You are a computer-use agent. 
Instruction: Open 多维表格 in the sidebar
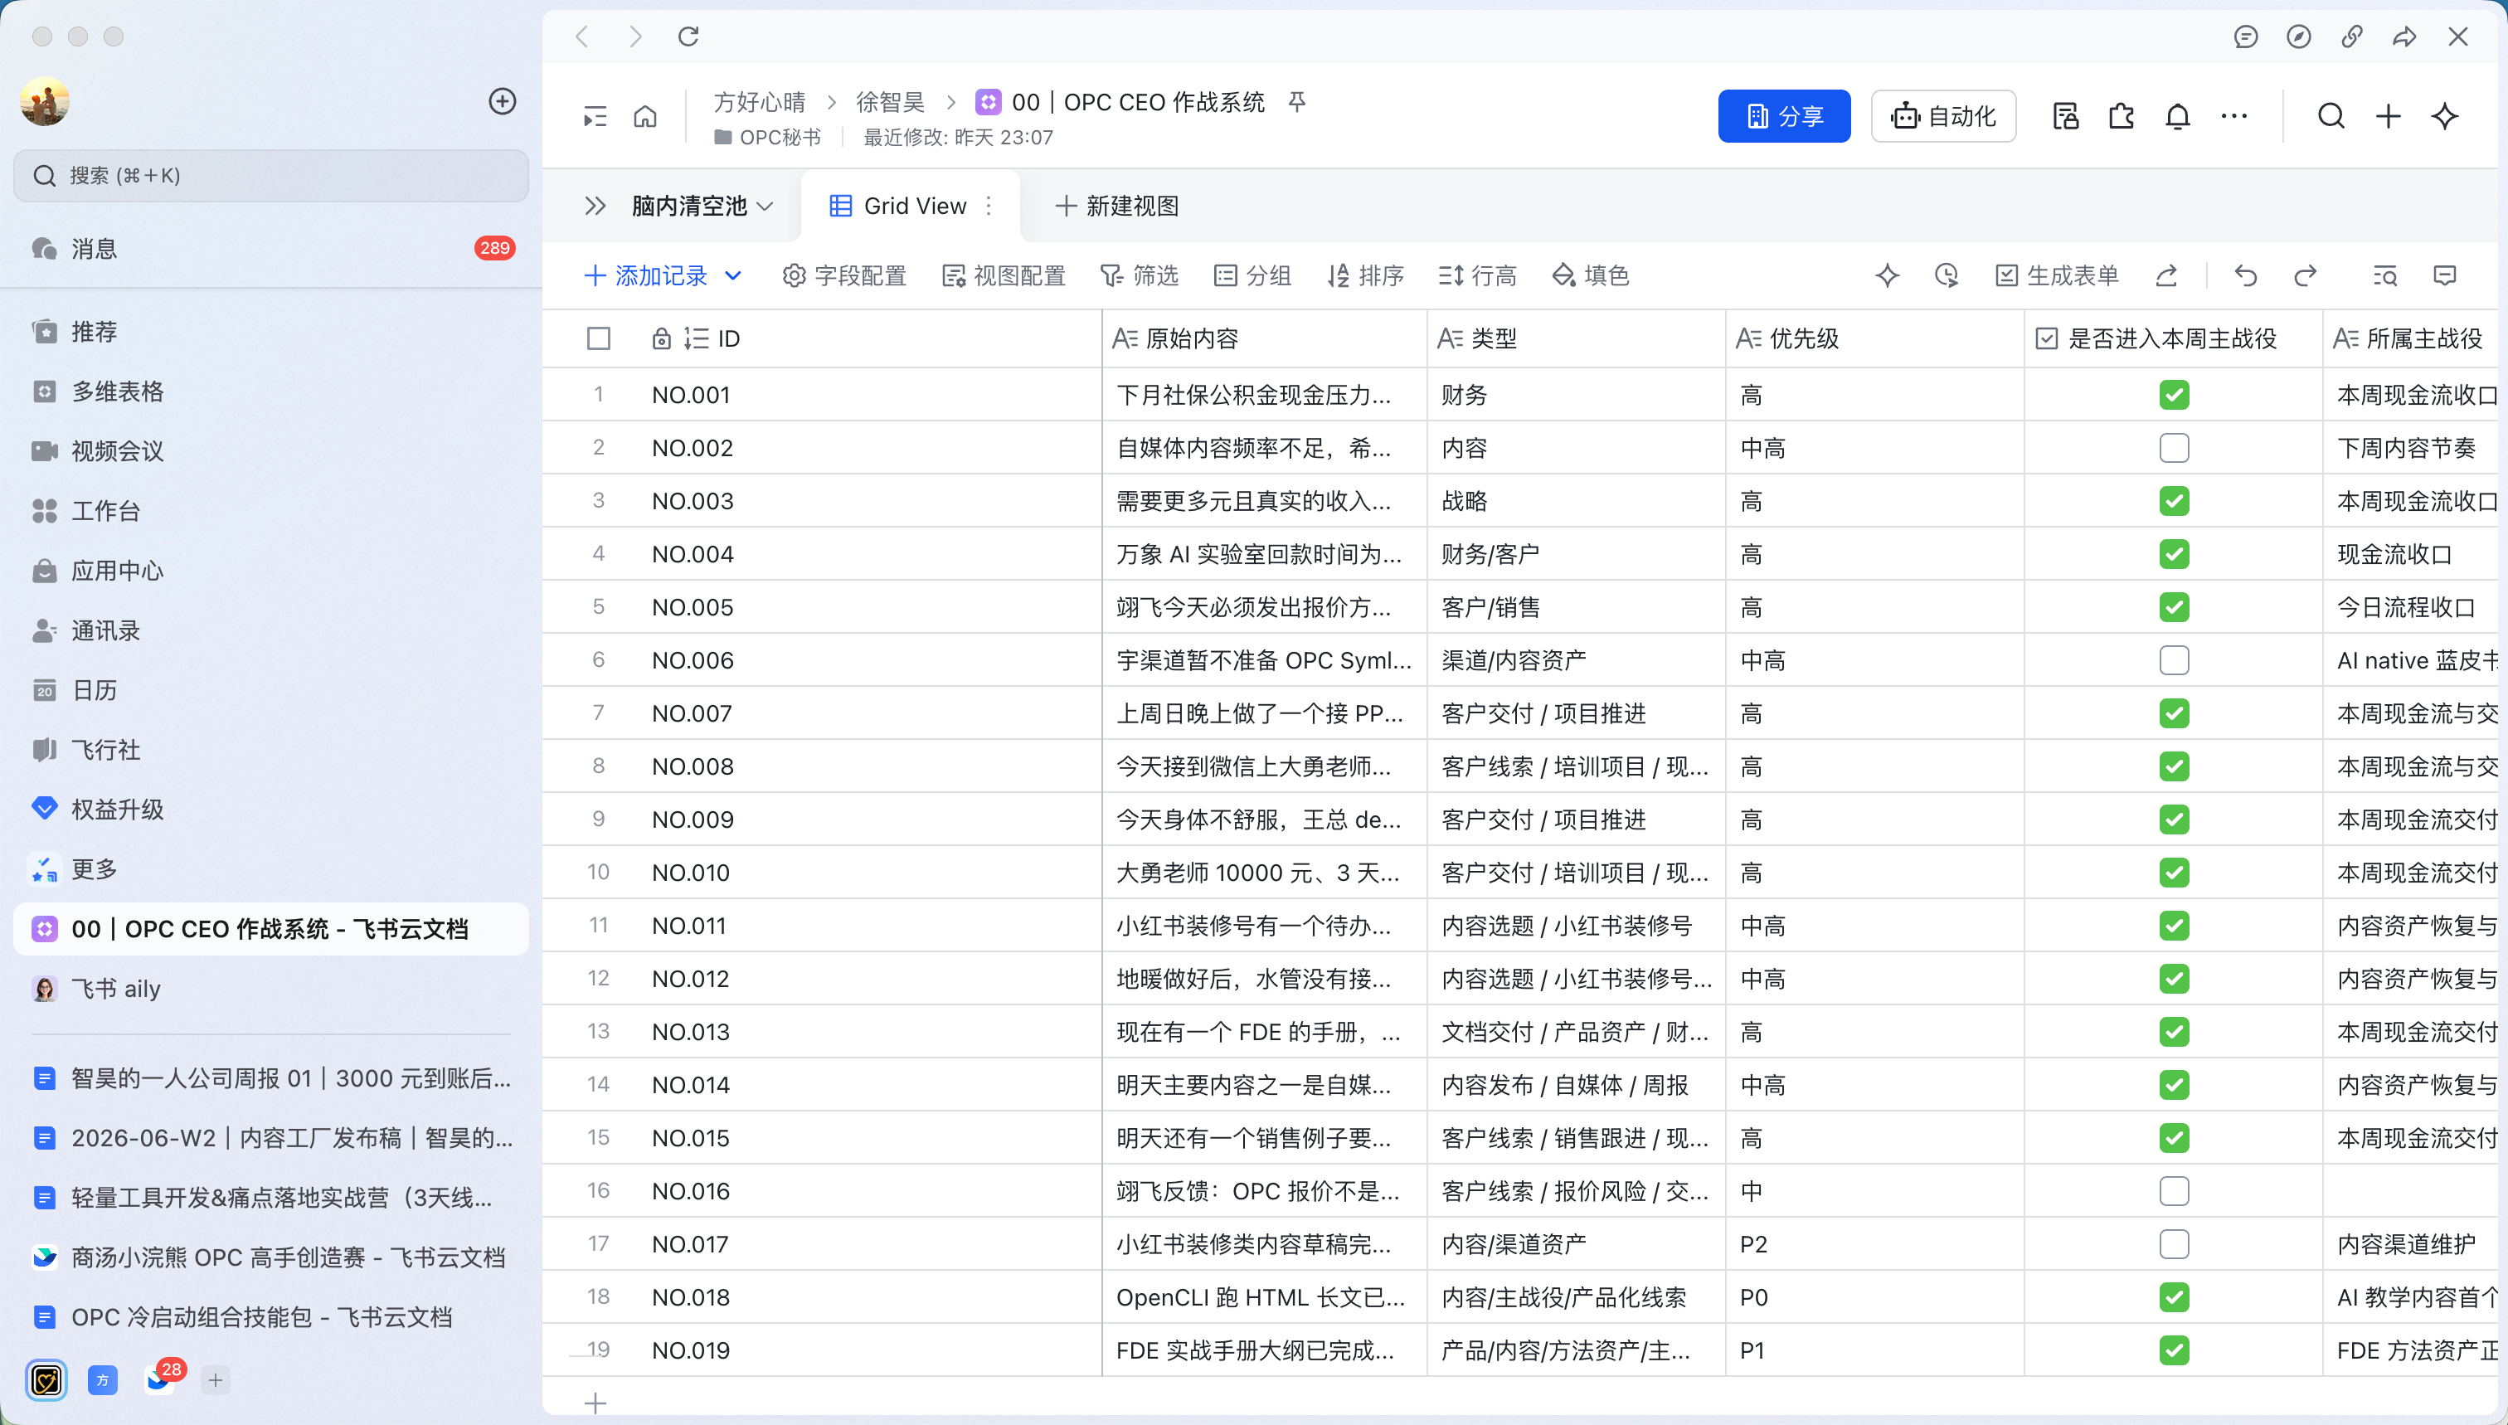(271, 392)
